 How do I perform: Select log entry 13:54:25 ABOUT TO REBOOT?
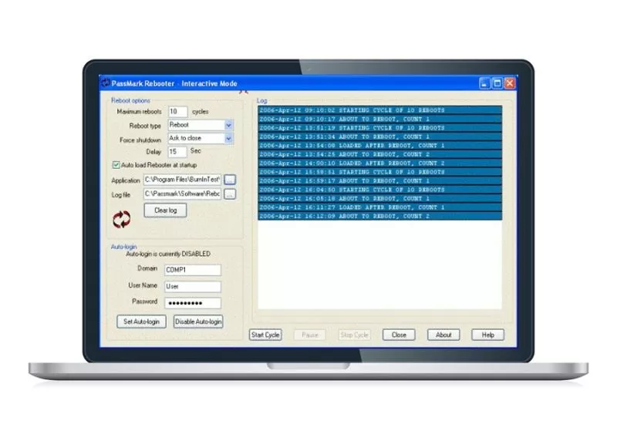380,154
